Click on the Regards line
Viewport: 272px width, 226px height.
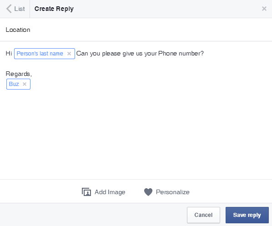pos(19,74)
